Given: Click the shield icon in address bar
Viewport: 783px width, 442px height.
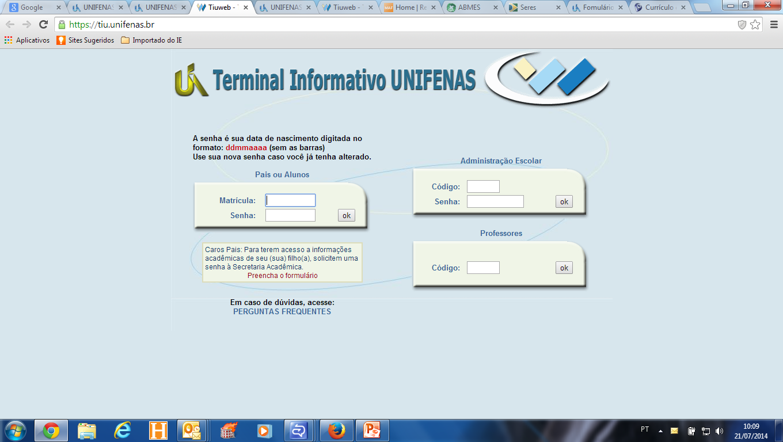Looking at the screenshot, I should pyautogui.click(x=742, y=25).
